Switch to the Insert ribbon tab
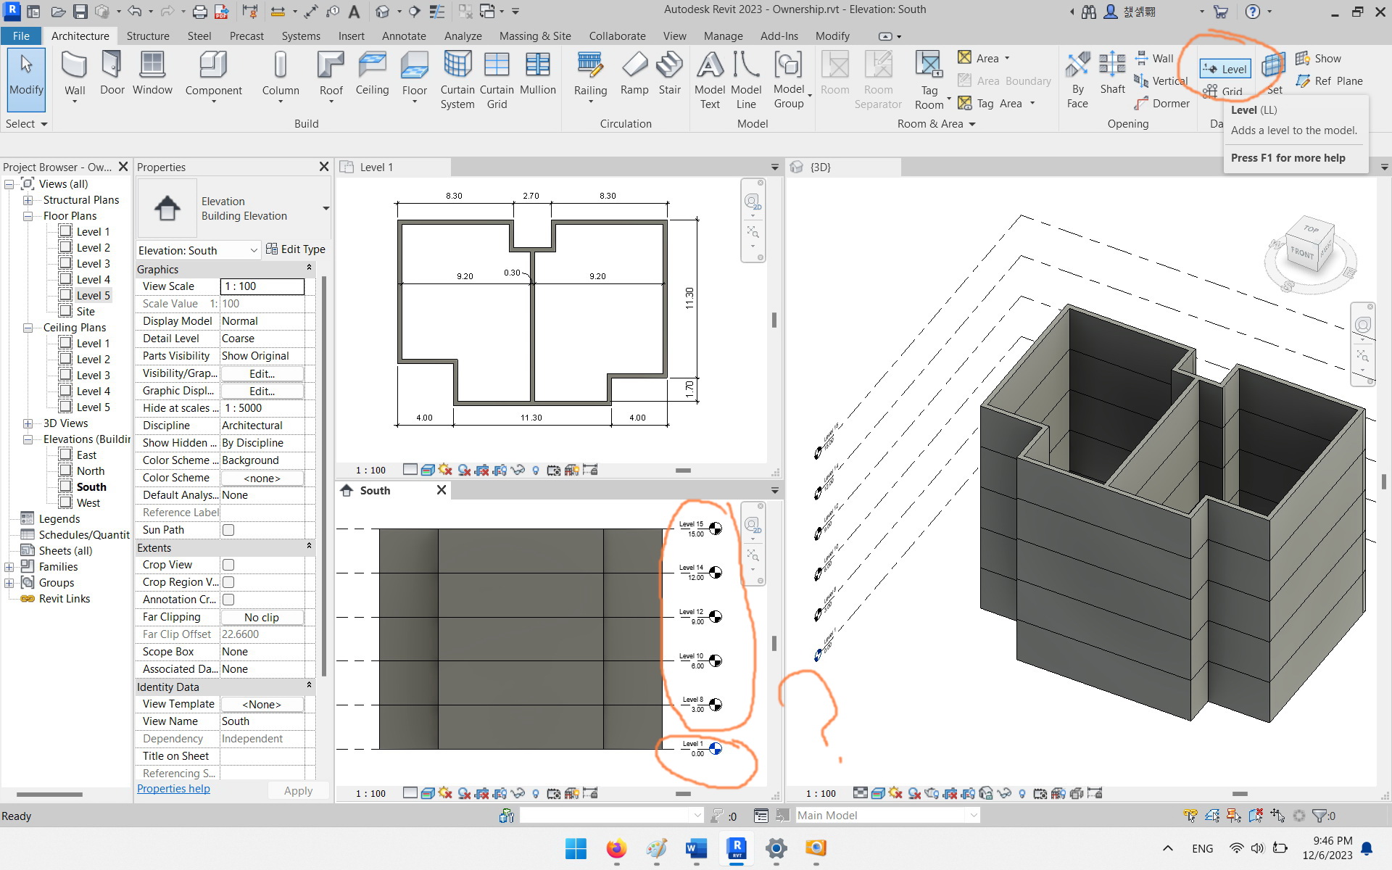 (x=352, y=36)
